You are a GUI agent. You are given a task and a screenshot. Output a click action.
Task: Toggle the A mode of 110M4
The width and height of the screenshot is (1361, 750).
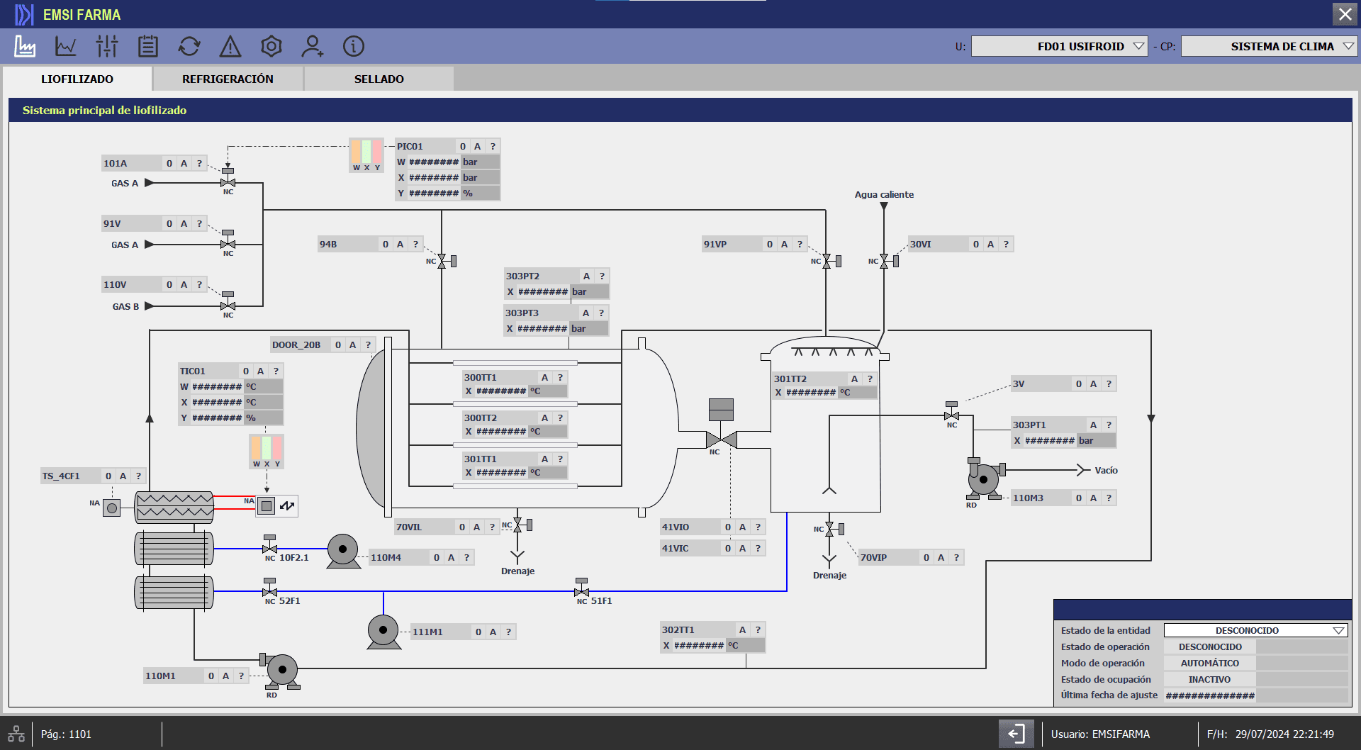click(451, 557)
